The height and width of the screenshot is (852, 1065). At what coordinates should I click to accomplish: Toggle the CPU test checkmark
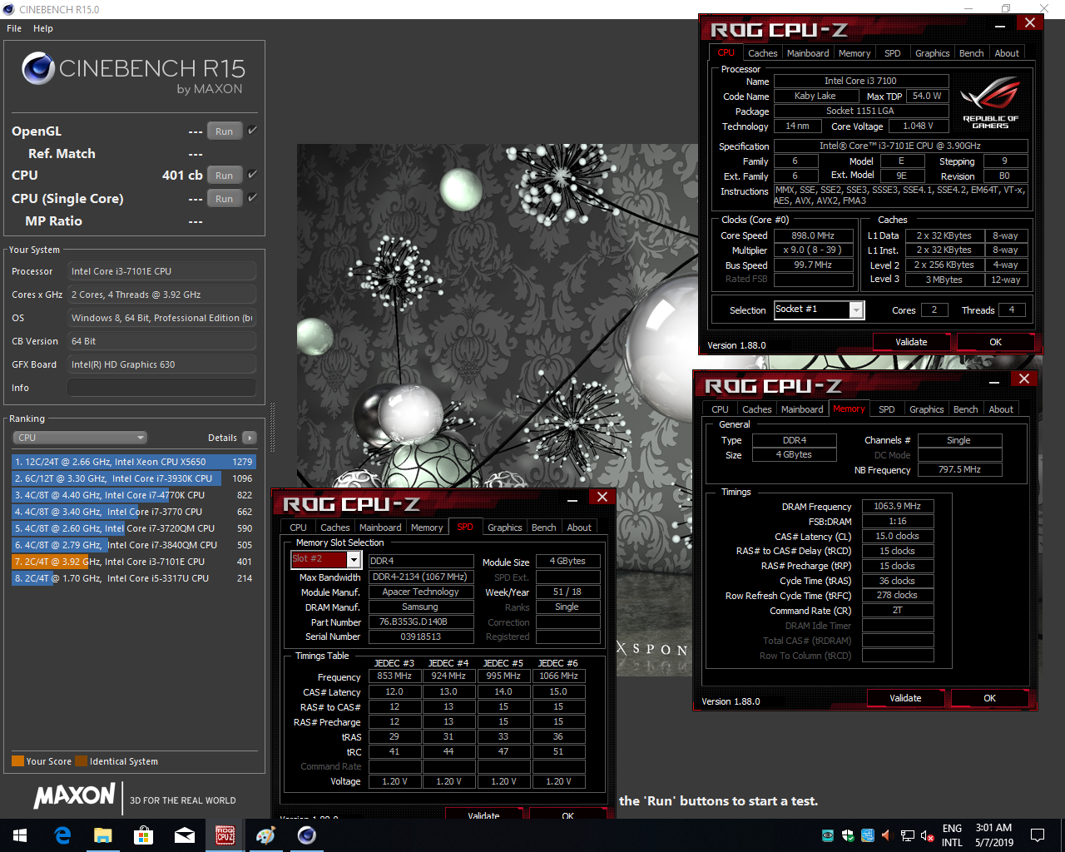click(252, 175)
